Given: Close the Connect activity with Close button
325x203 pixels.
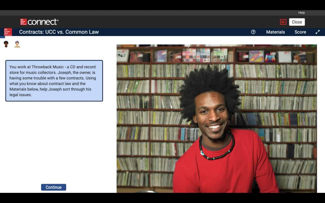Looking at the screenshot, I should [297, 22].
